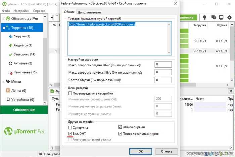Click the sidebar toggle icon left of the toolbar
This screenshot has height=157, width=235.
coord(52,17)
